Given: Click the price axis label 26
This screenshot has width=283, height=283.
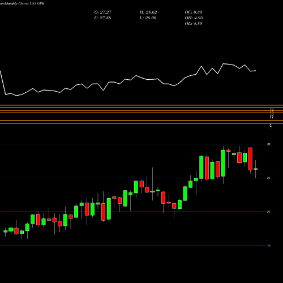Looking at the screenshot, I should pos(269,178).
